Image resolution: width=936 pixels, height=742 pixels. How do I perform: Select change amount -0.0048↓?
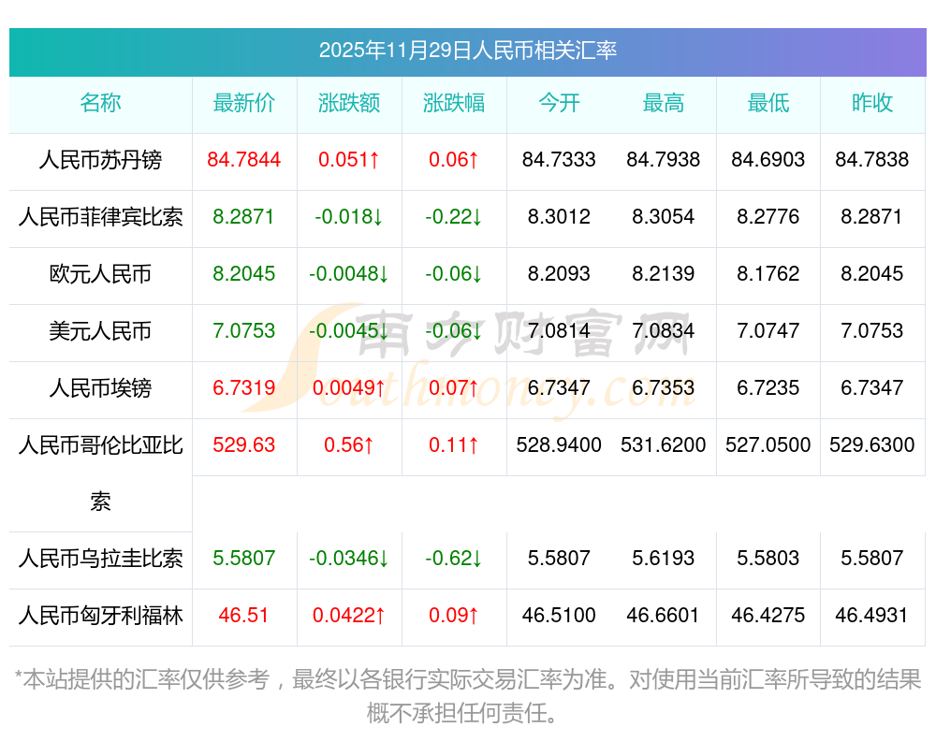pyautogui.click(x=348, y=273)
